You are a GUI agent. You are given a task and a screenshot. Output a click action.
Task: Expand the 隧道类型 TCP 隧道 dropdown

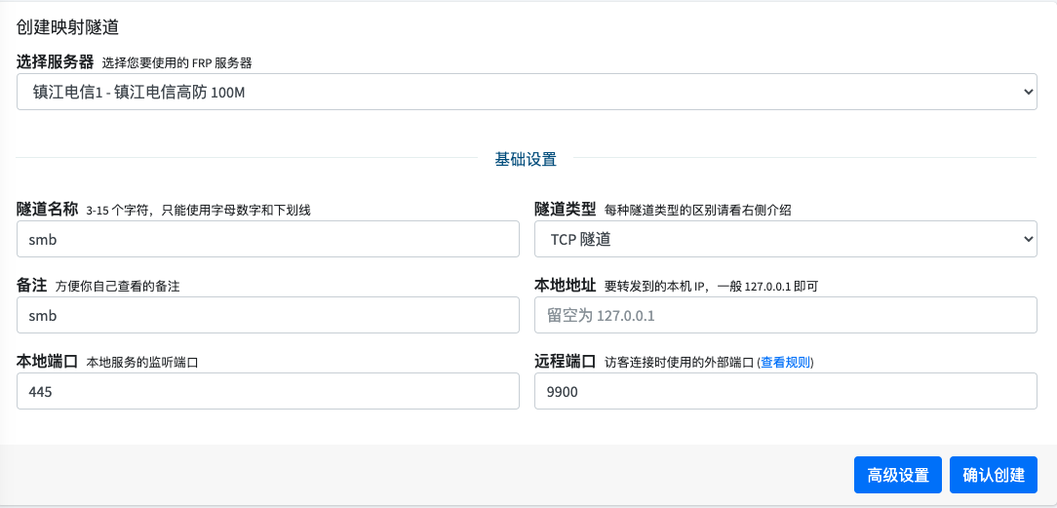785,239
